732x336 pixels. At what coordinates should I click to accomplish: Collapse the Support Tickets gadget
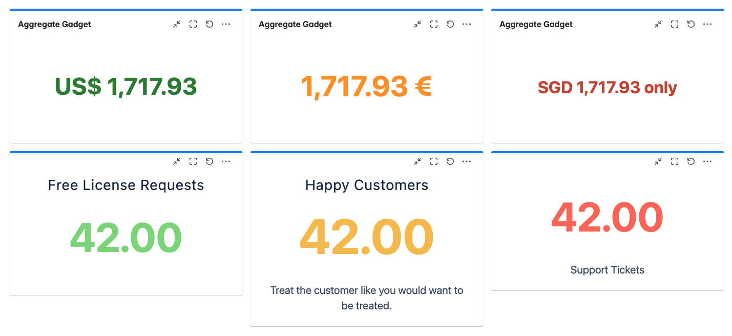tap(658, 161)
